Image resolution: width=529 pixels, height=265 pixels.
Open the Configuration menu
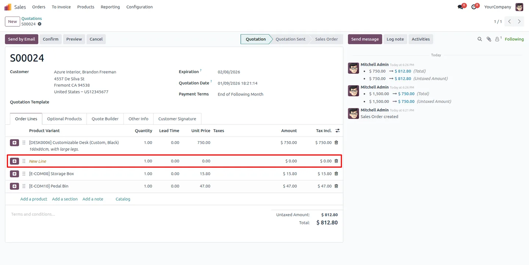(x=139, y=7)
